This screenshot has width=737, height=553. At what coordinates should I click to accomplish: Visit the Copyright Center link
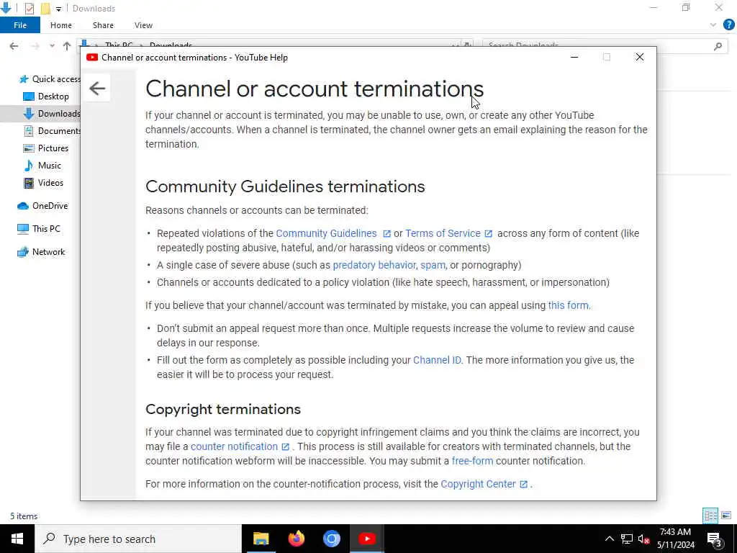(x=478, y=484)
